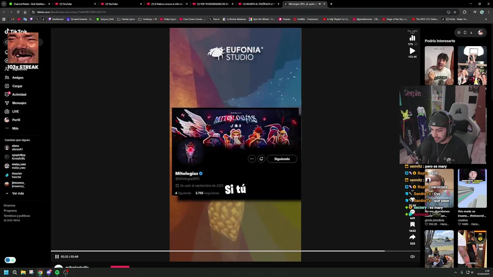Reload the page with the refresh icon

[18, 12]
